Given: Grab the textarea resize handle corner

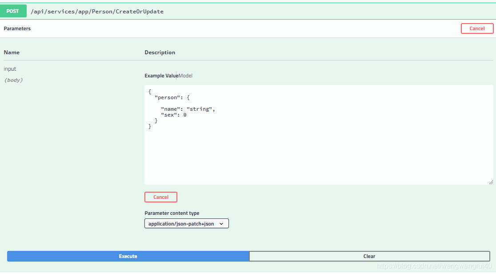Looking at the screenshot, I should pos(491,182).
